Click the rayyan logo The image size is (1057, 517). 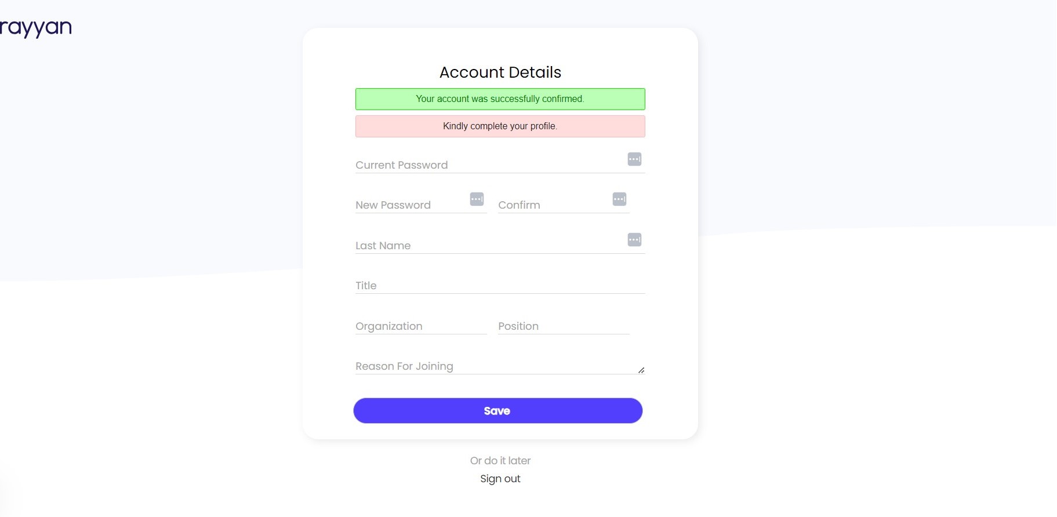coord(36,27)
